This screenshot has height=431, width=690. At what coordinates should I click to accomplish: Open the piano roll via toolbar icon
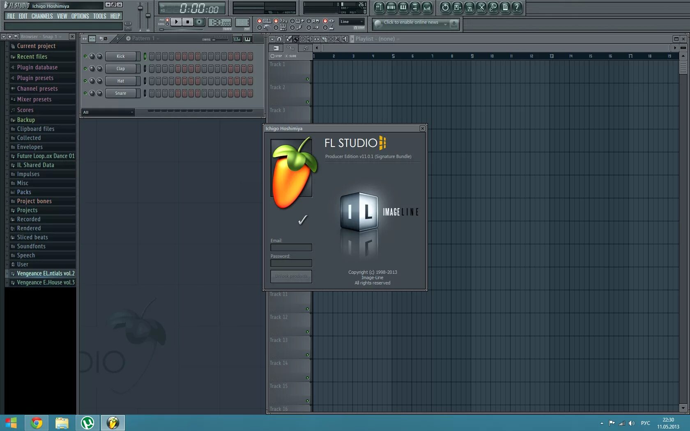click(x=403, y=7)
